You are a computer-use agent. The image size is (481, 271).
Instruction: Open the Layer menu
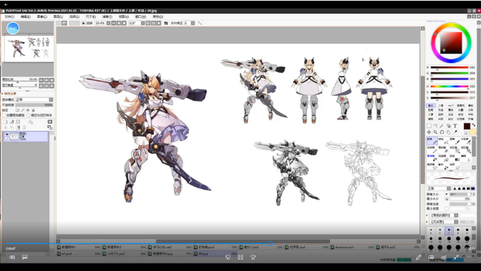coord(58,16)
